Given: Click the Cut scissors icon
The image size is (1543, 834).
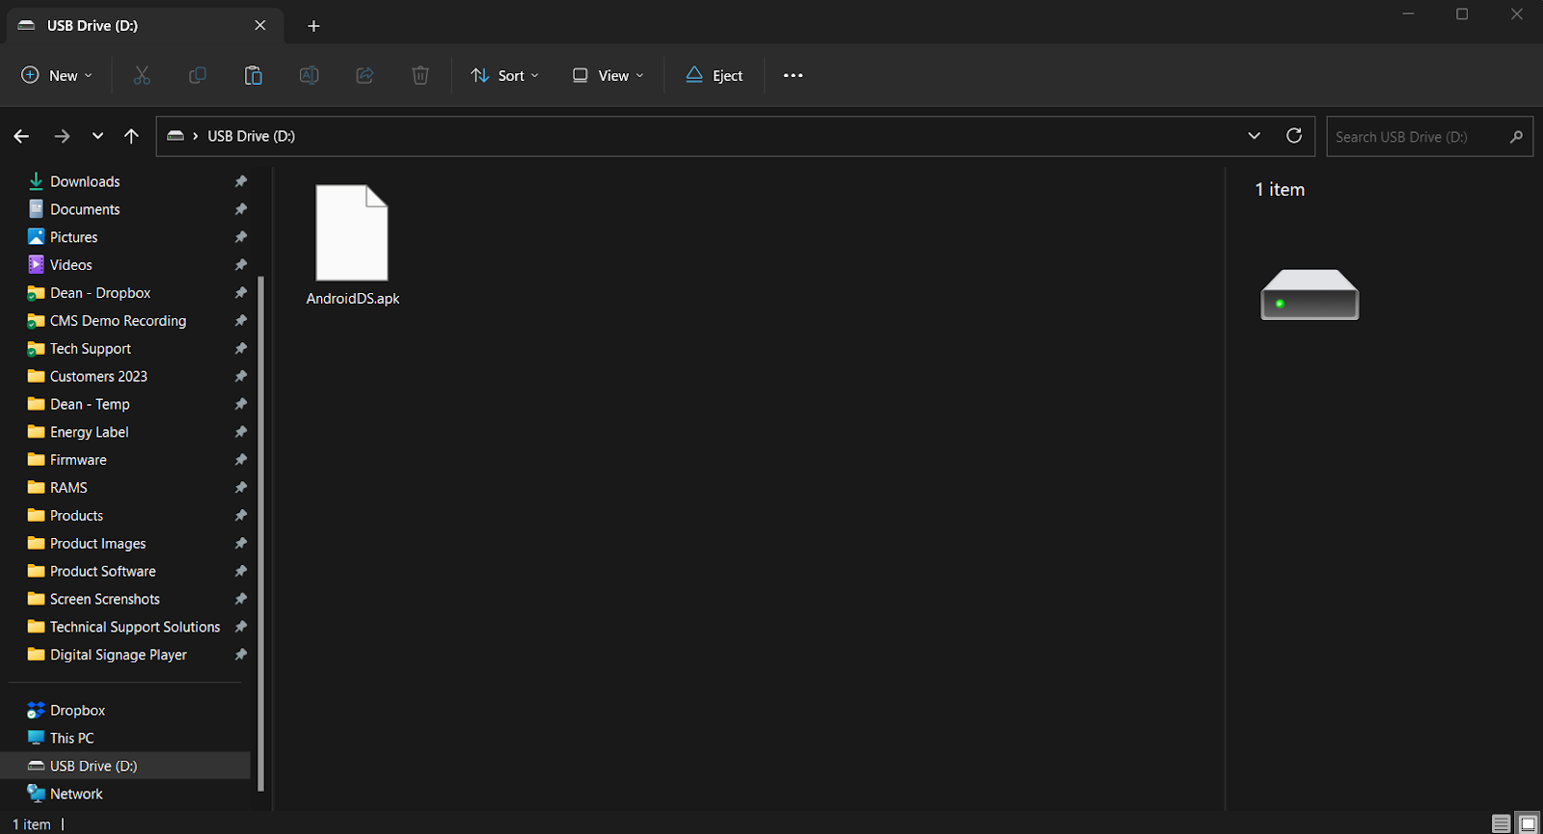Looking at the screenshot, I should point(142,75).
